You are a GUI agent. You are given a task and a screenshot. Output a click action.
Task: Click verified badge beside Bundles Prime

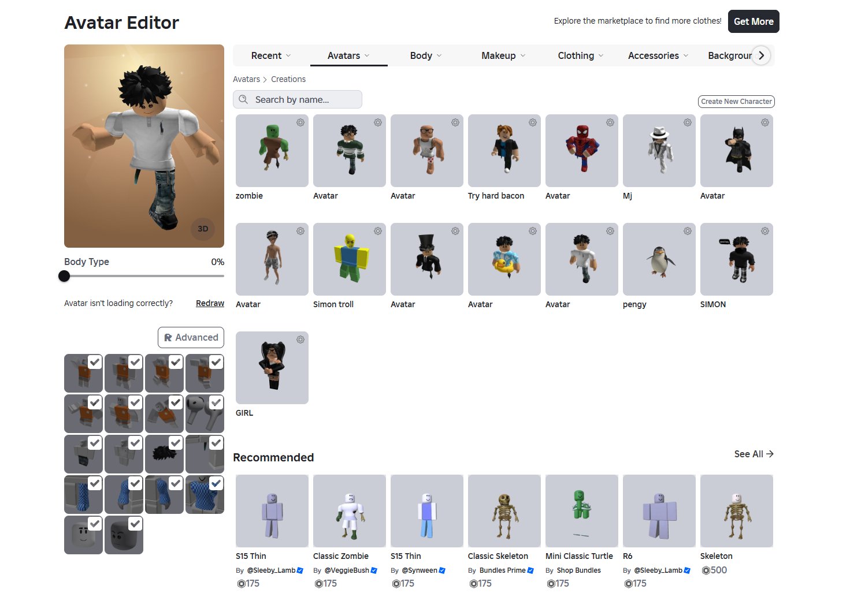530,570
